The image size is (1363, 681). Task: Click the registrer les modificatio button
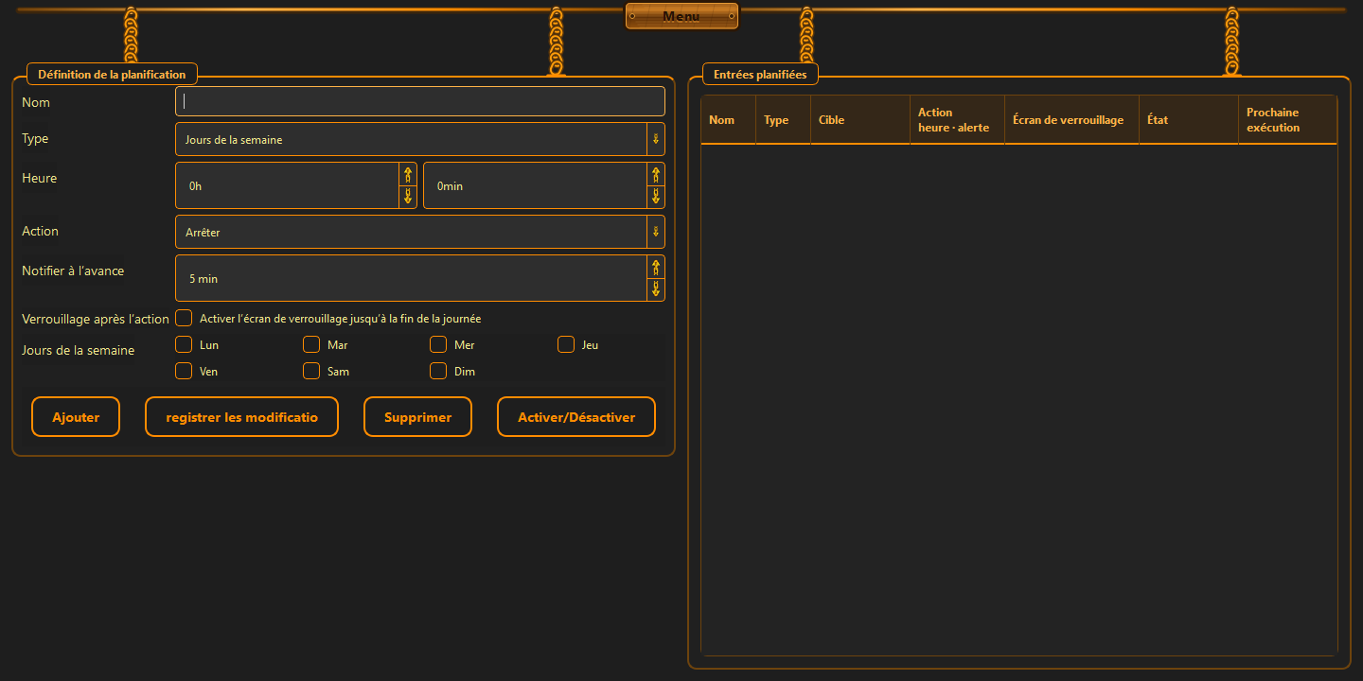(x=241, y=417)
